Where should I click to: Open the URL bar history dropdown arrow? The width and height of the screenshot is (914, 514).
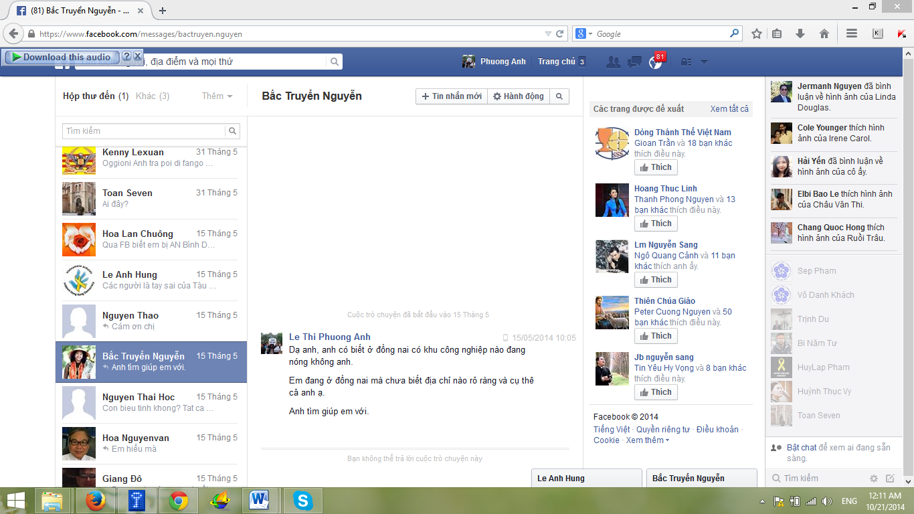(548, 33)
